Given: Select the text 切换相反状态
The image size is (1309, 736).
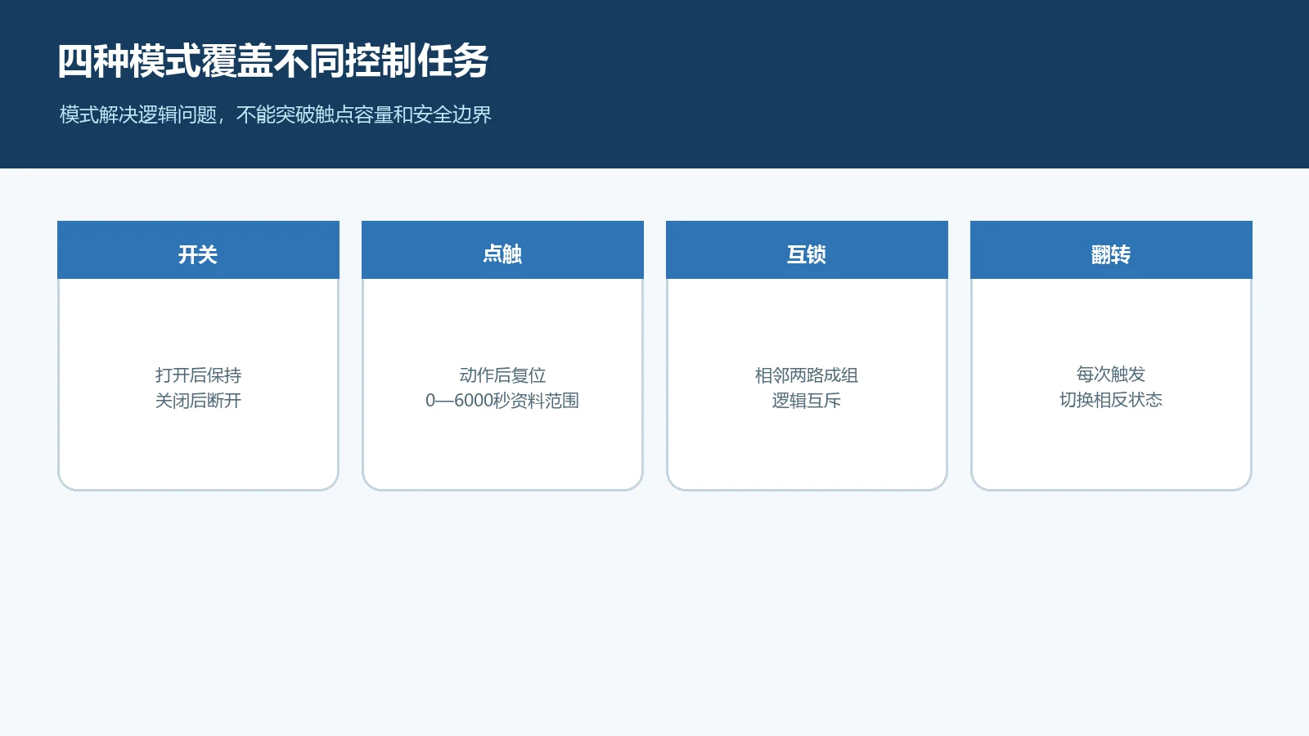Looking at the screenshot, I should (1111, 400).
